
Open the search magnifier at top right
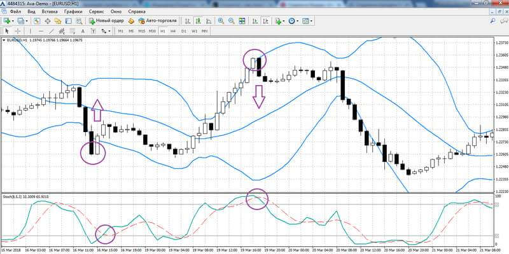pyautogui.click(x=492, y=21)
